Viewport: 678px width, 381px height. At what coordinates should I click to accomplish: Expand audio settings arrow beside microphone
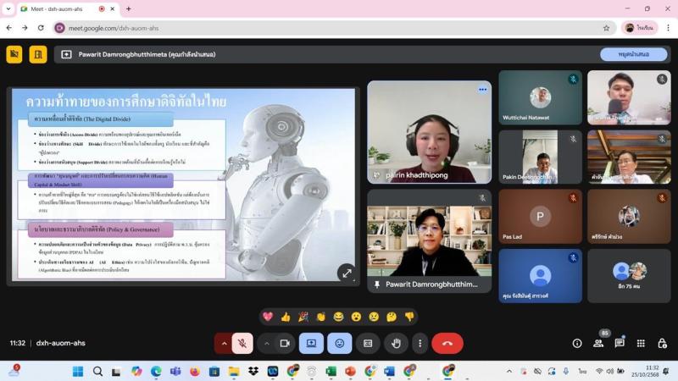pos(225,343)
